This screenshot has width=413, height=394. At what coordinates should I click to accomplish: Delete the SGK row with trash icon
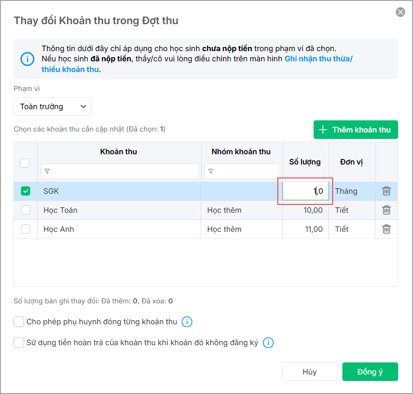click(x=386, y=191)
